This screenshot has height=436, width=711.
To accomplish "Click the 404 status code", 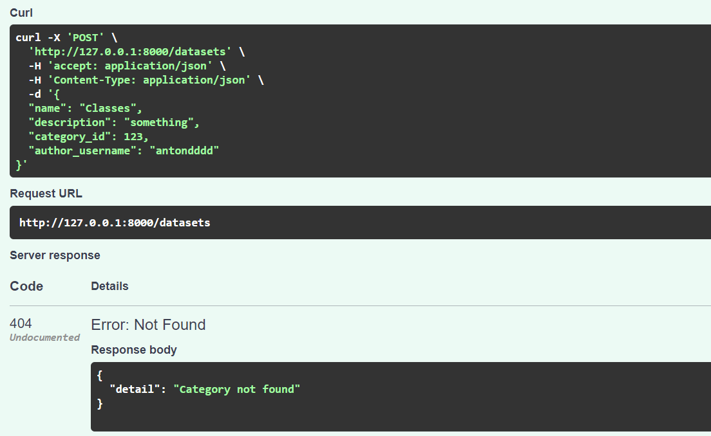I will 21,323.
